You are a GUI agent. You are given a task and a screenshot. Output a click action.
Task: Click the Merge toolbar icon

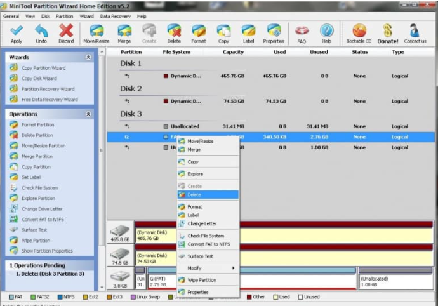[x=124, y=32]
